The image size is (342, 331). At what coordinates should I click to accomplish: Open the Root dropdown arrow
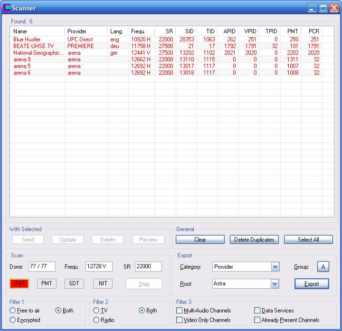[275, 284]
